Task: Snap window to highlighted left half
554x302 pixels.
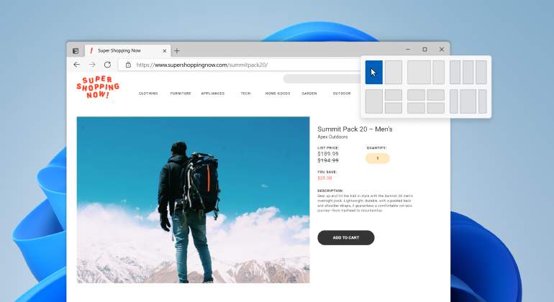Action: 374,72
